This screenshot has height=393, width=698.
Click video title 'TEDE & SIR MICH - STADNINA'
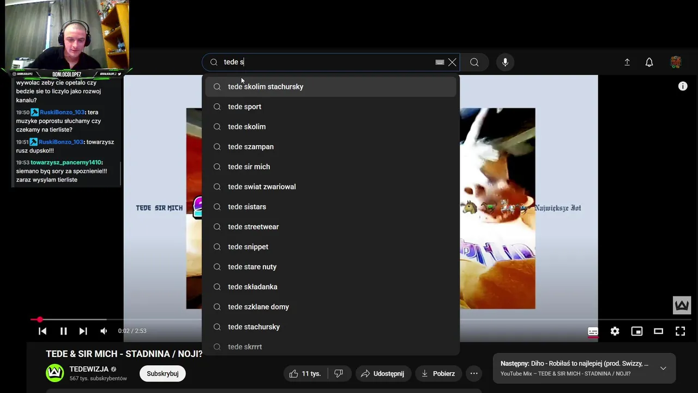tap(124, 354)
